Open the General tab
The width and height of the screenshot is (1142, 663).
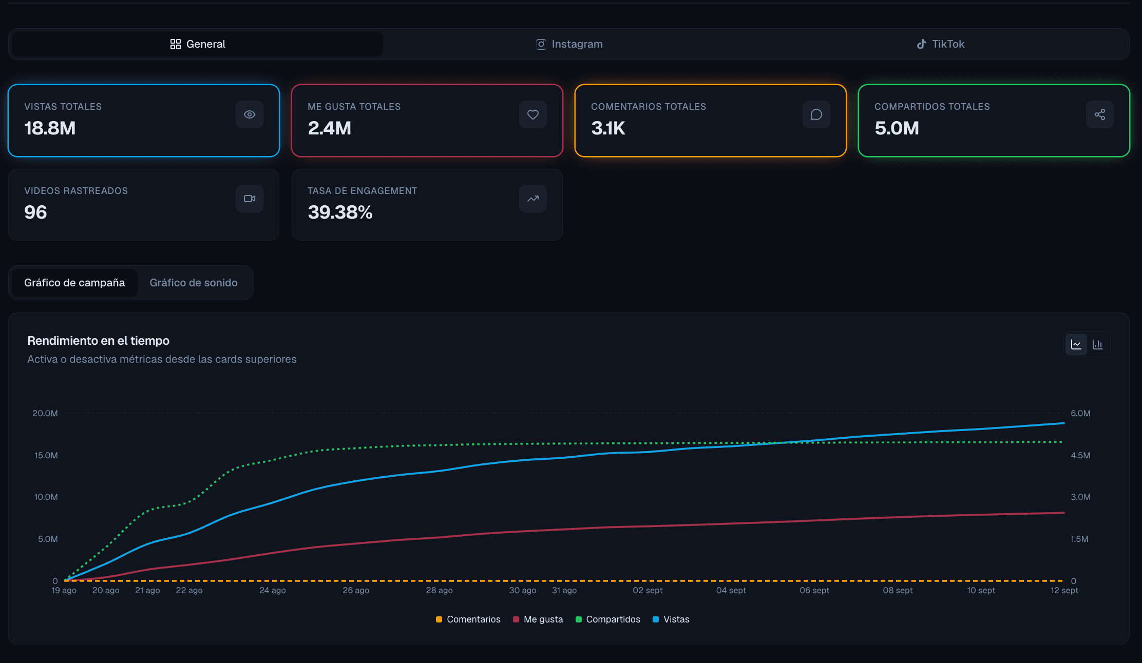198,44
